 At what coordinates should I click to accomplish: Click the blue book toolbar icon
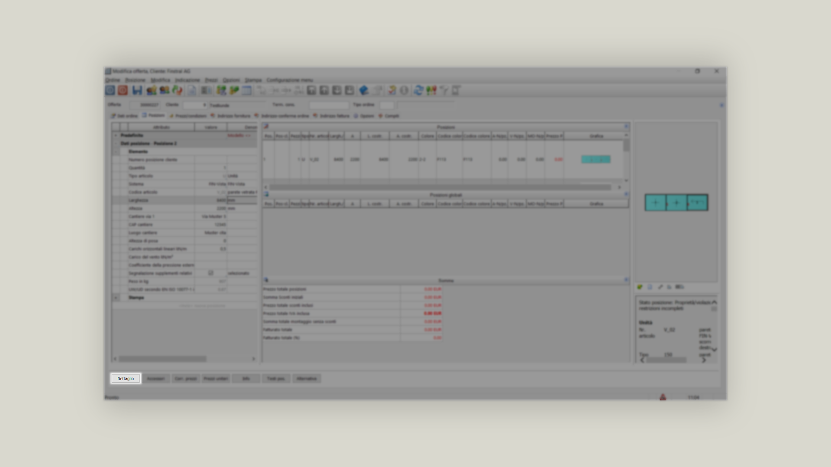(x=364, y=90)
